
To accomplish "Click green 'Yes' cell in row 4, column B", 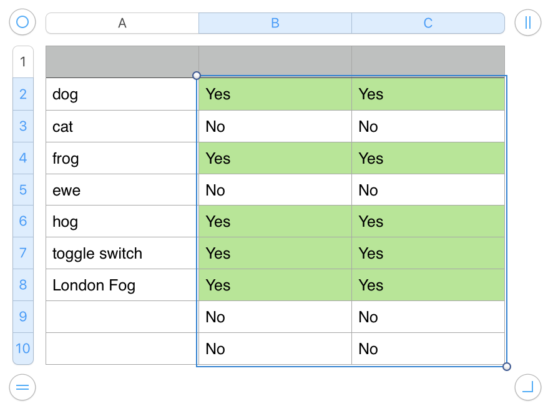I will tap(275, 158).
